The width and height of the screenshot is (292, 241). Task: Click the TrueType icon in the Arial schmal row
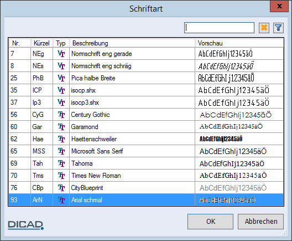[61, 200]
